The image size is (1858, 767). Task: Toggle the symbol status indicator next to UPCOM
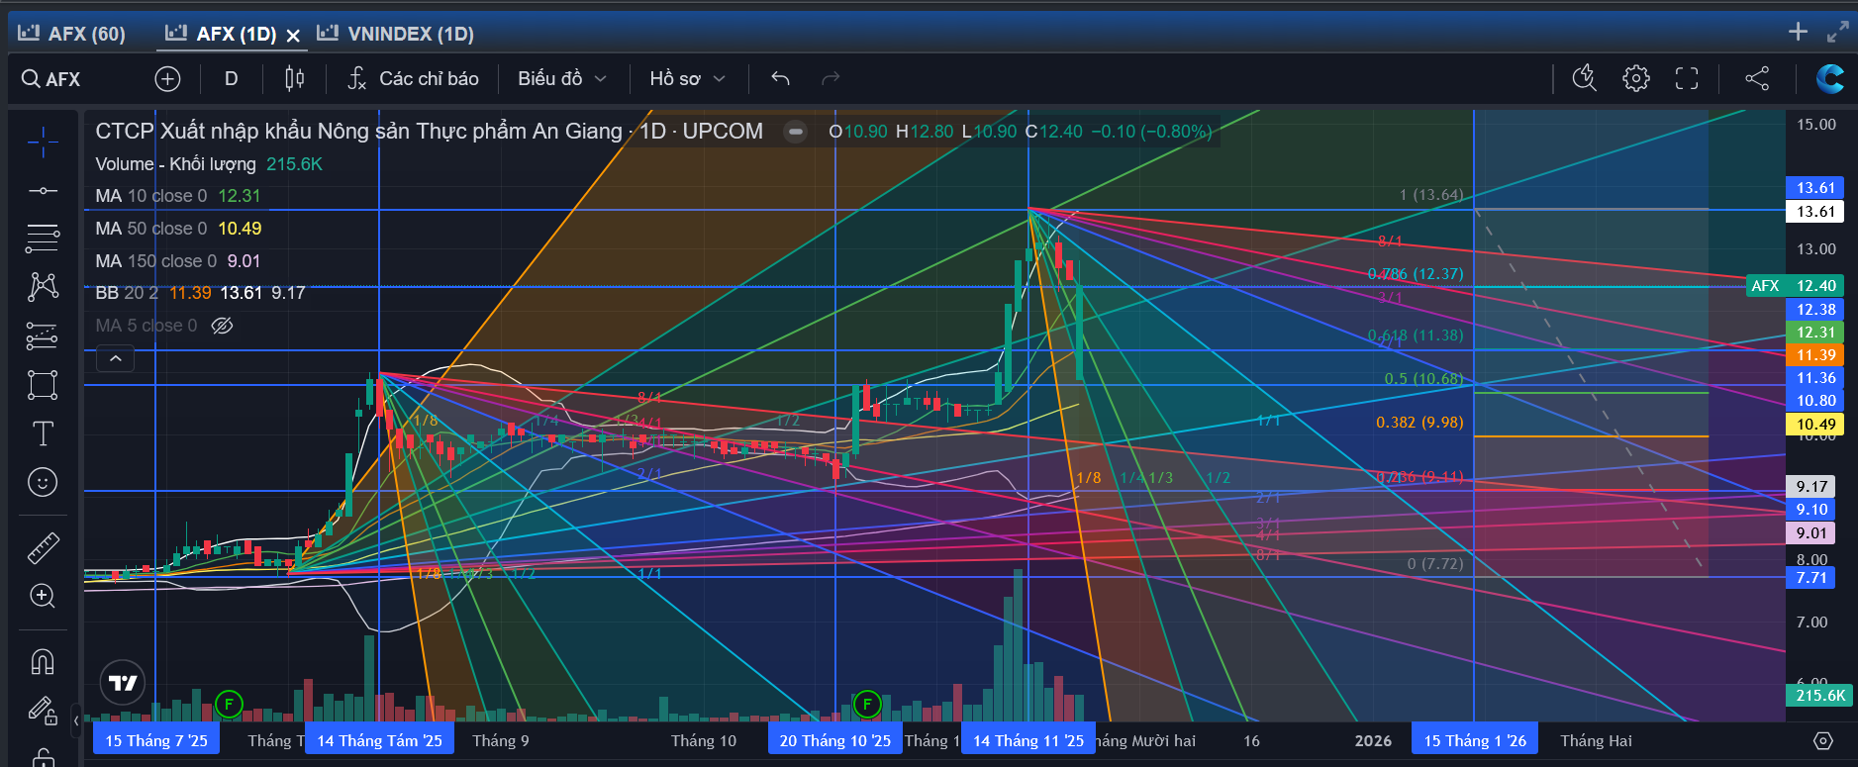click(795, 132)
